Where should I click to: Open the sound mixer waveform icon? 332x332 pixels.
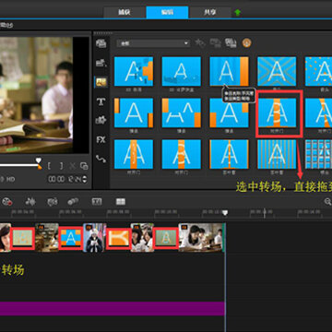point(30,202)
